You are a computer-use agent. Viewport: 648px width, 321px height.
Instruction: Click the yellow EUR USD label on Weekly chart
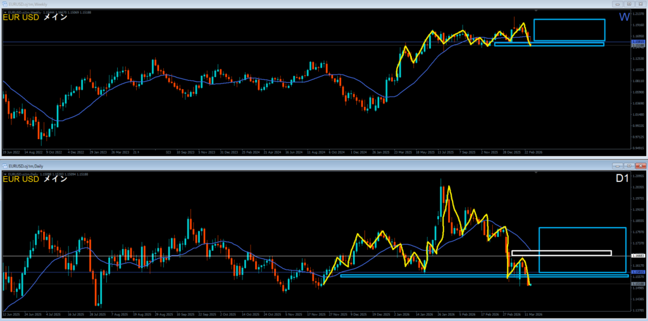click(x=21, y=18)
